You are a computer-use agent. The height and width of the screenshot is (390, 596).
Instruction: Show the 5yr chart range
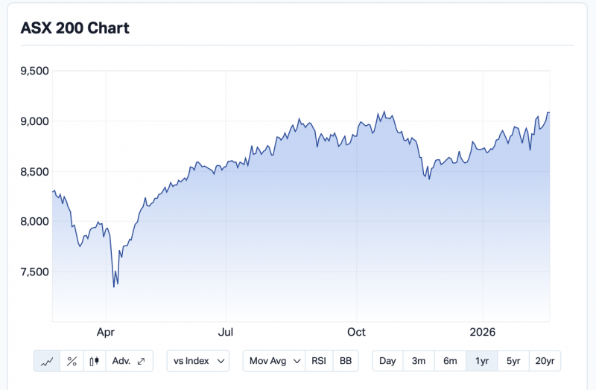[x=513, y=361]
